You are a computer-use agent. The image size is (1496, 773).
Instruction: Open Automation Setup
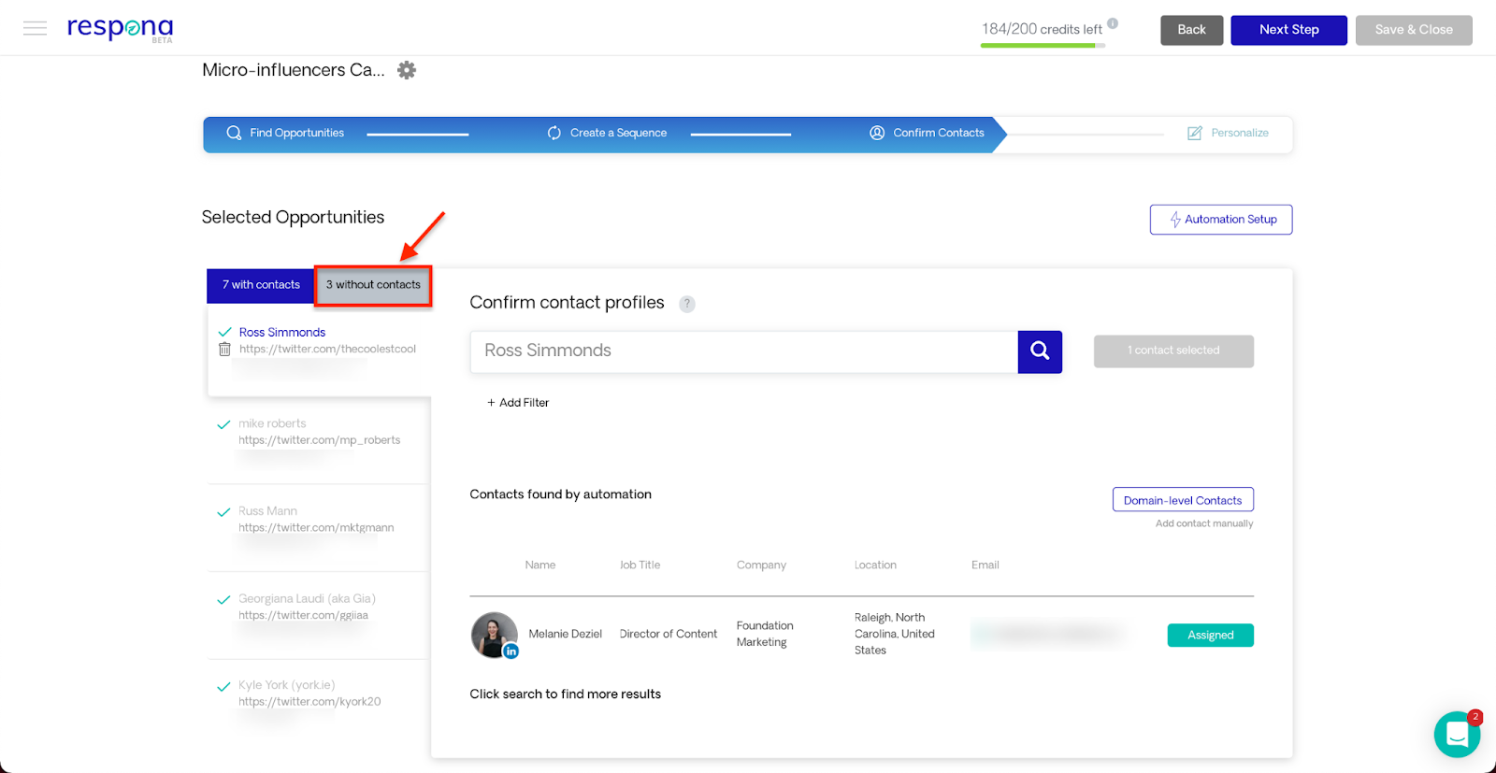[1221, 220]
